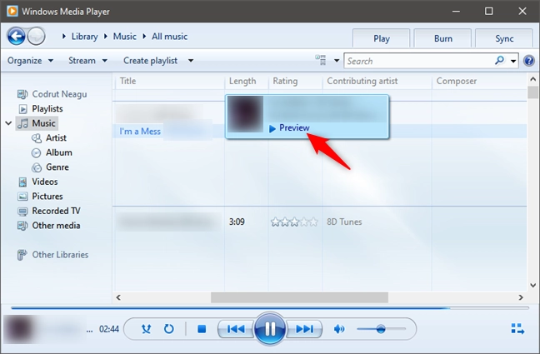Turn shuffle on

coord(147,329)
